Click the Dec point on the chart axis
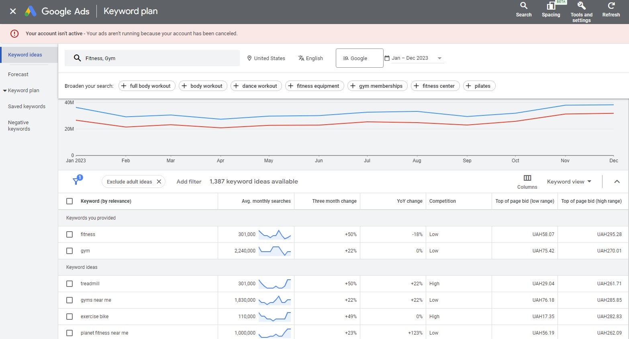 [613, 161]
